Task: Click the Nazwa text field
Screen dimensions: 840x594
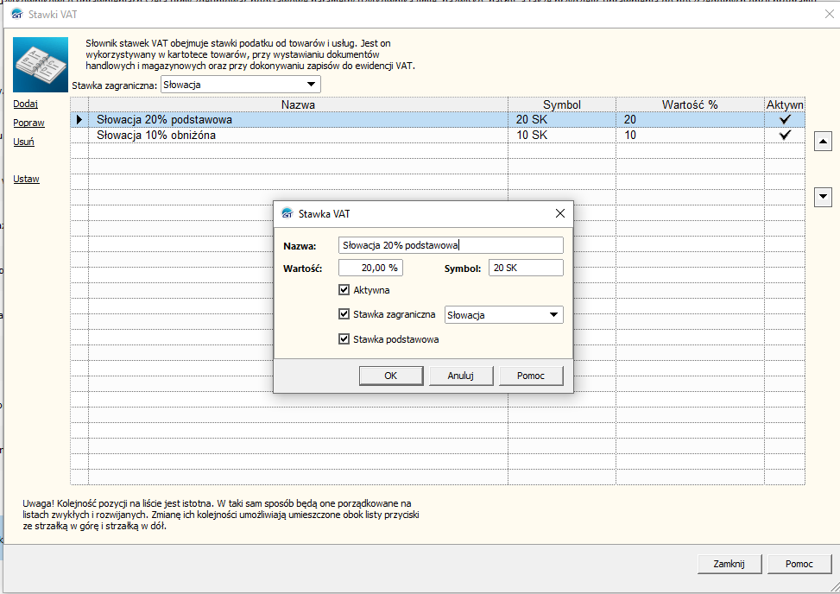Action: coord(451,245)
